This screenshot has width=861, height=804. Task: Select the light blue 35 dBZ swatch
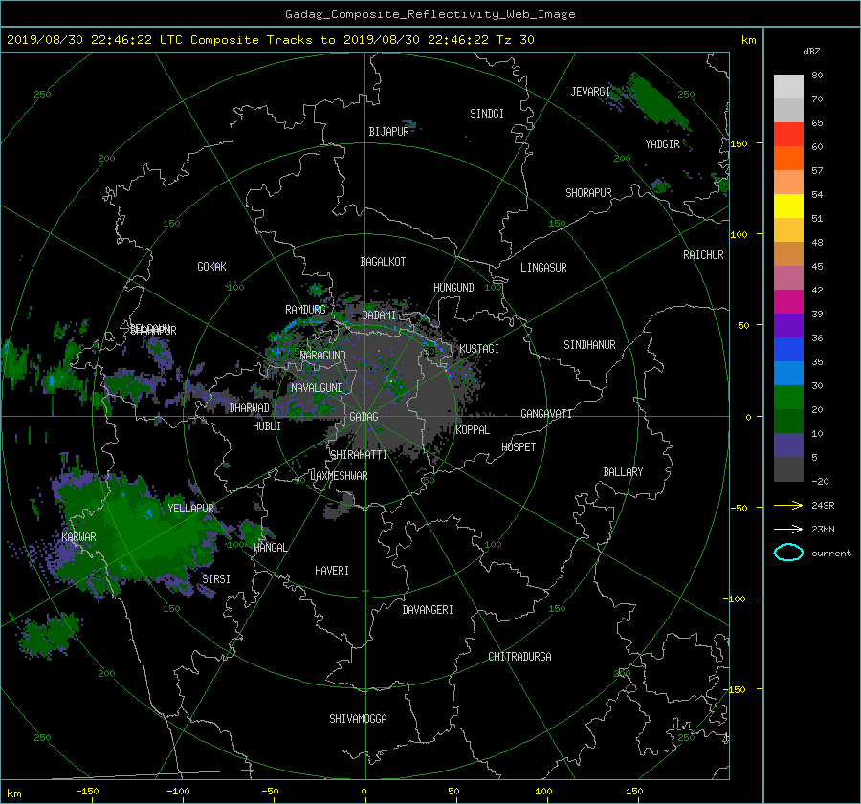coord(788,373)
